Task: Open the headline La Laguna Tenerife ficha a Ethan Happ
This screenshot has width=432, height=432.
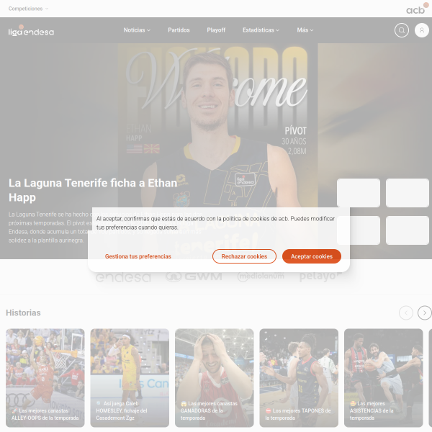Action: (93, 190)
